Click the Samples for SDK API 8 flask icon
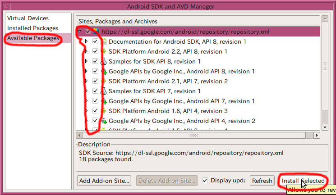 (x=104, y=61)
